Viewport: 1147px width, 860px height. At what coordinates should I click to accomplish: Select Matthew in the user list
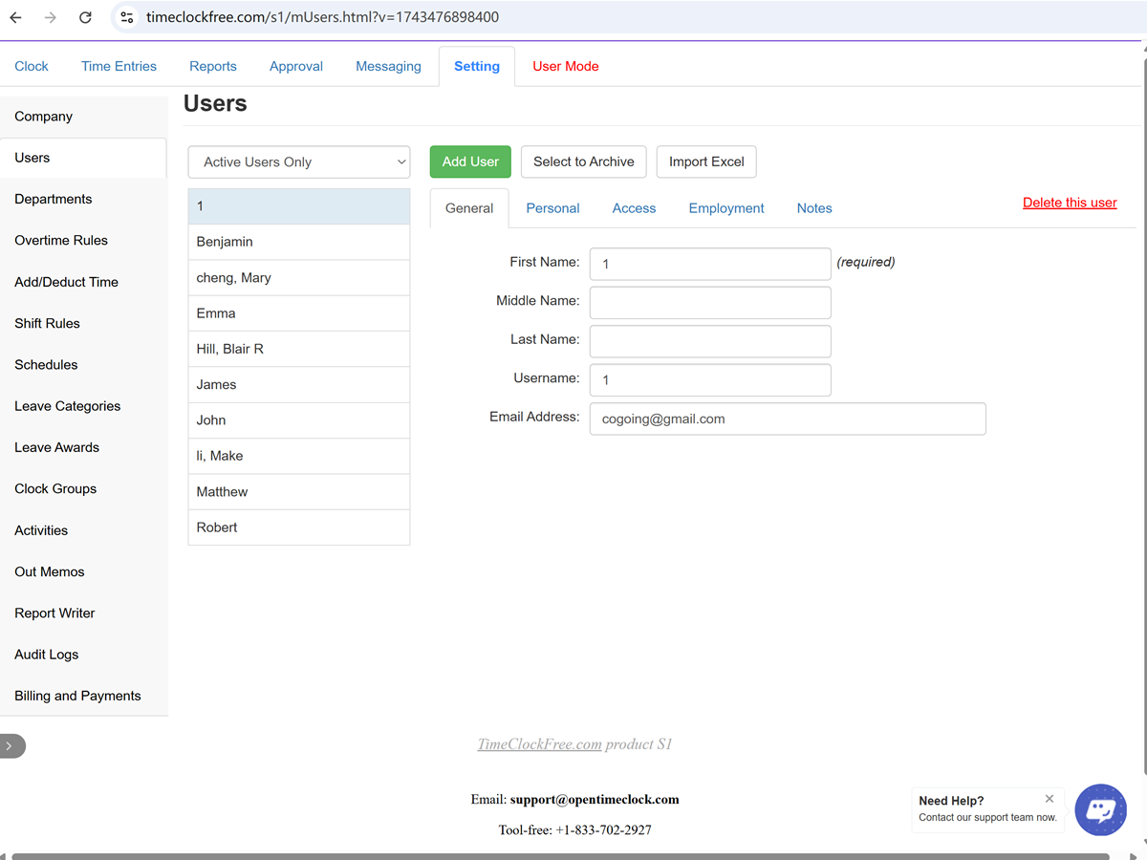click(x=299, y=492)
